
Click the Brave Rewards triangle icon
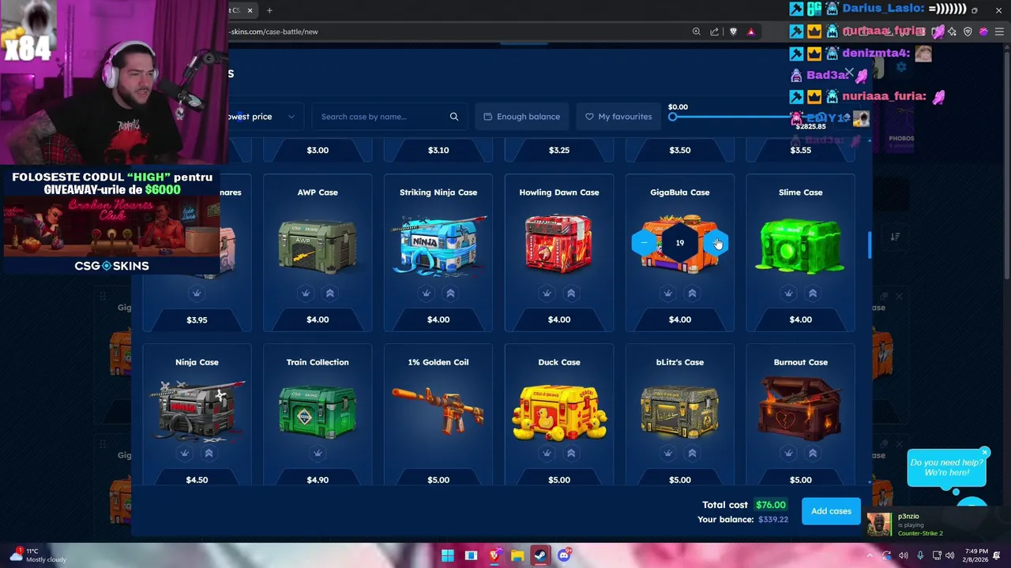(x=751, y=32)
